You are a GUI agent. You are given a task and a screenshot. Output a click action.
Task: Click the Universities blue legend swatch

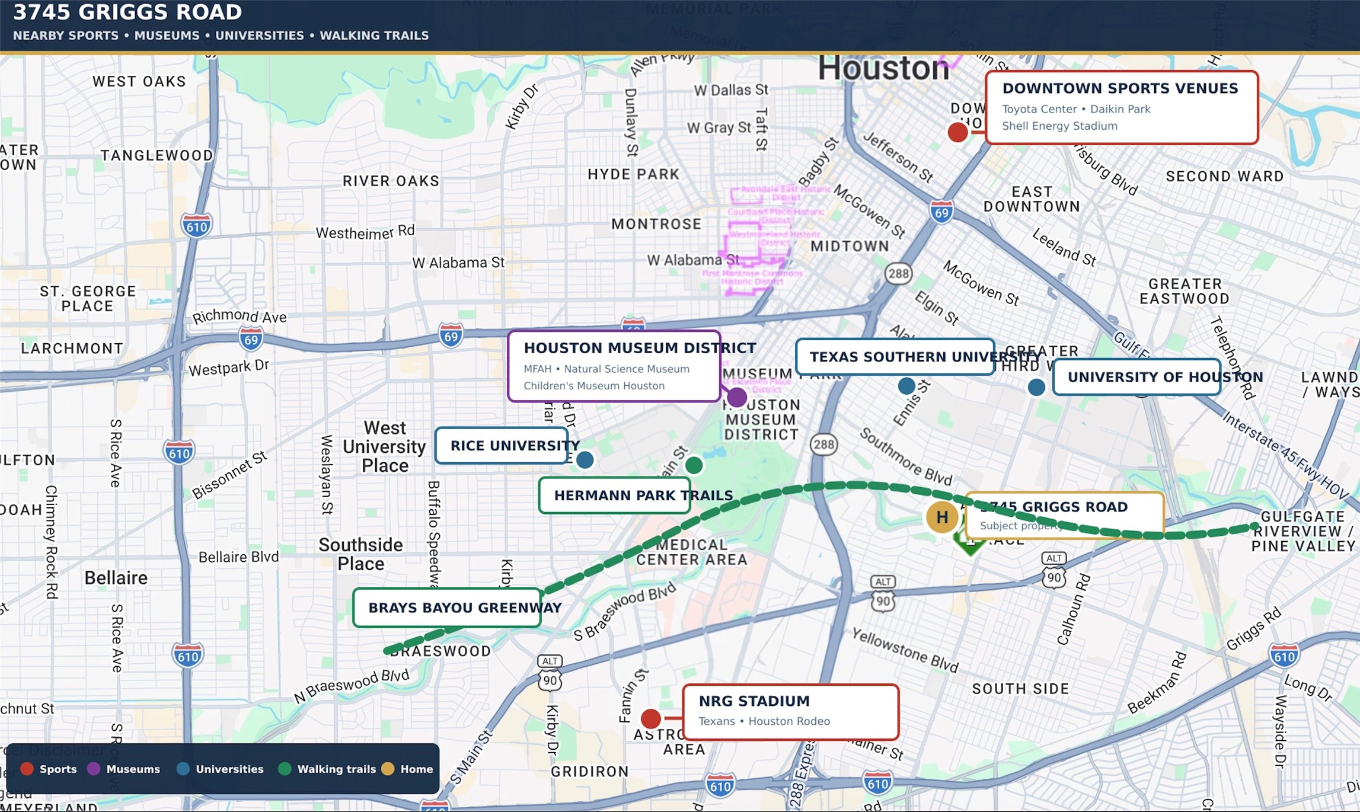[183, 769]
